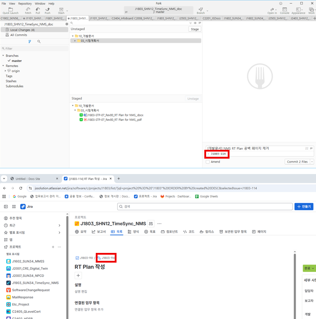Open the Console from the toolbar

pos(285,9)
